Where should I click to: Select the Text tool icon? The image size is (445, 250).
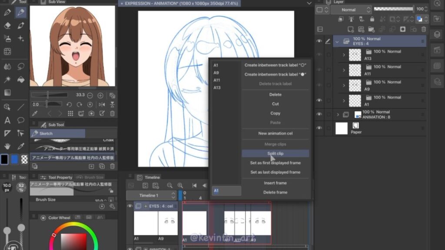(x=7, y=120)
